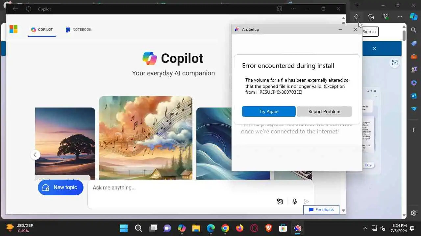Open Games chess icon in Edge sidebar
The image size is (421, 236).
coord(414,70)
